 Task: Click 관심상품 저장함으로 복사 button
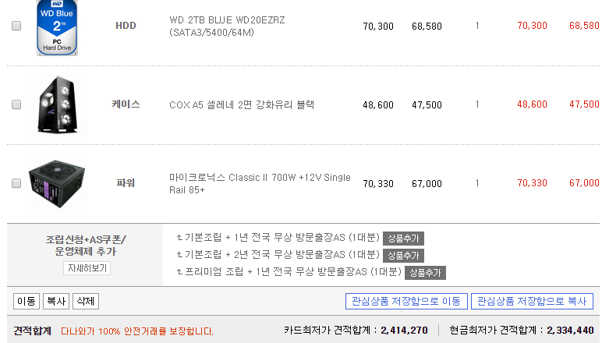tap(532, 301)
